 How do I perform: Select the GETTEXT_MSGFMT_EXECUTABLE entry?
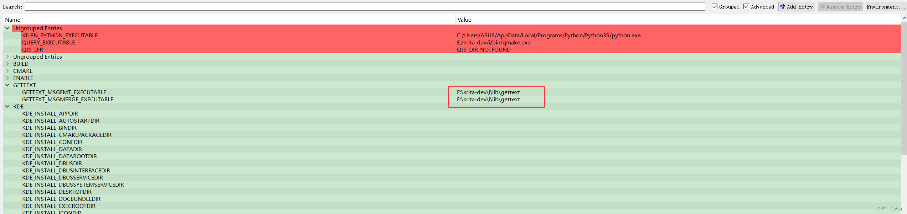tap(64, 92)
